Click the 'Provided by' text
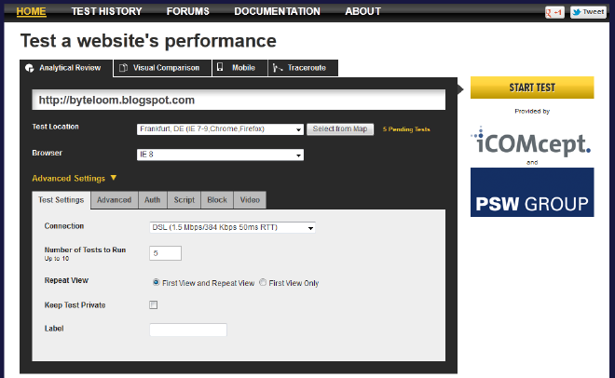The width and height of the screenshot is (615, 378). (x=532, y=111)
